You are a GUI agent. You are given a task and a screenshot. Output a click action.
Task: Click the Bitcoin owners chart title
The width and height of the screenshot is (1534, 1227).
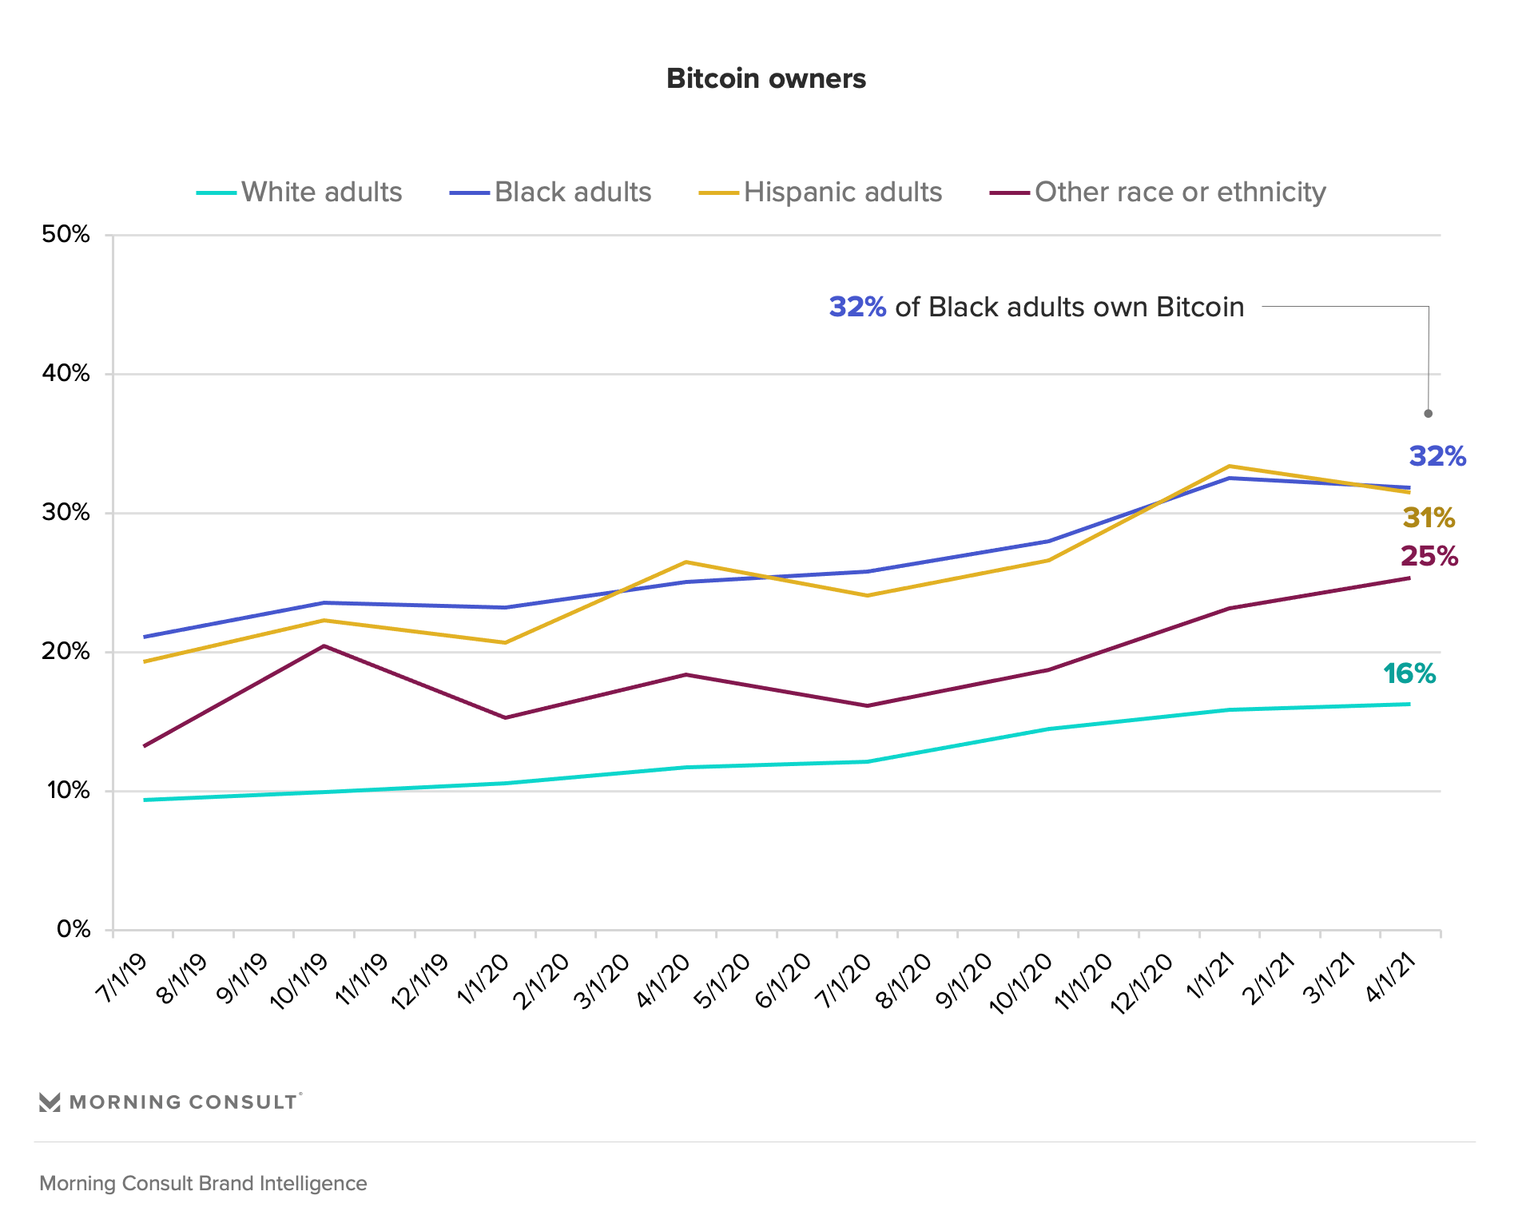765,79
